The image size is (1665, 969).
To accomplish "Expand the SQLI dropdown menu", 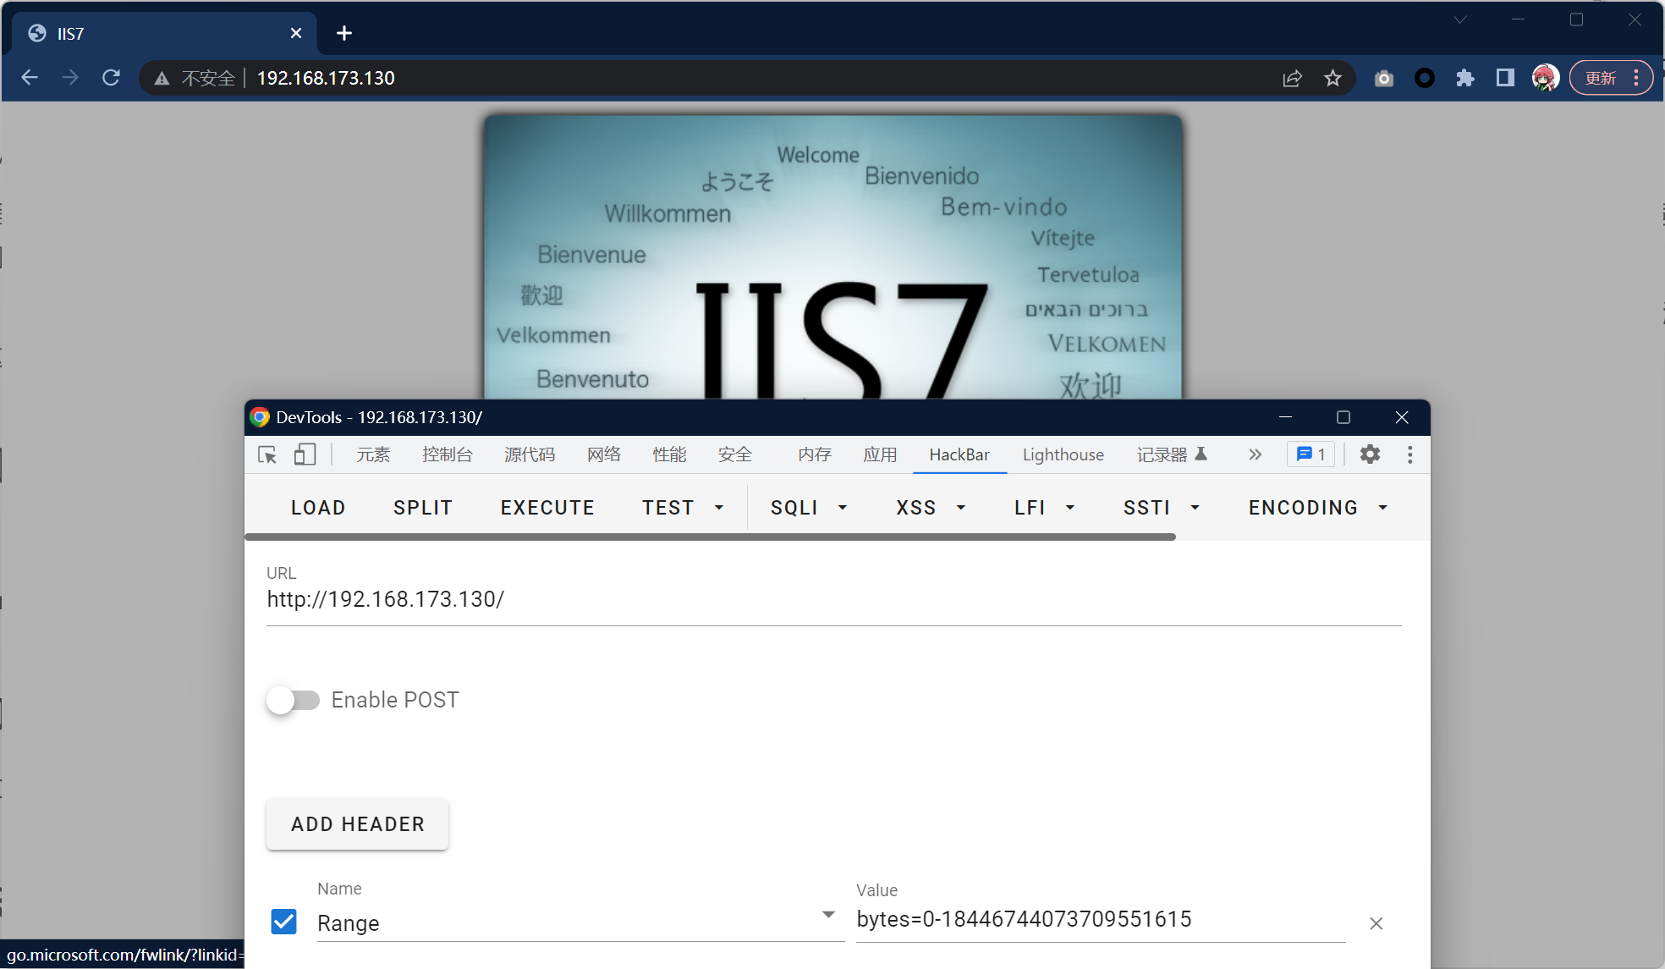I will [x=808, y=508].
